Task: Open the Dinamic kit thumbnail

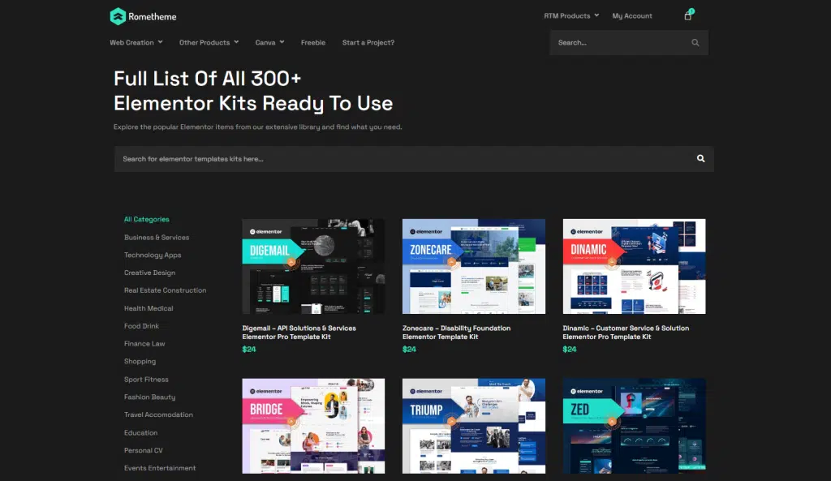Action: pos(635,267)
